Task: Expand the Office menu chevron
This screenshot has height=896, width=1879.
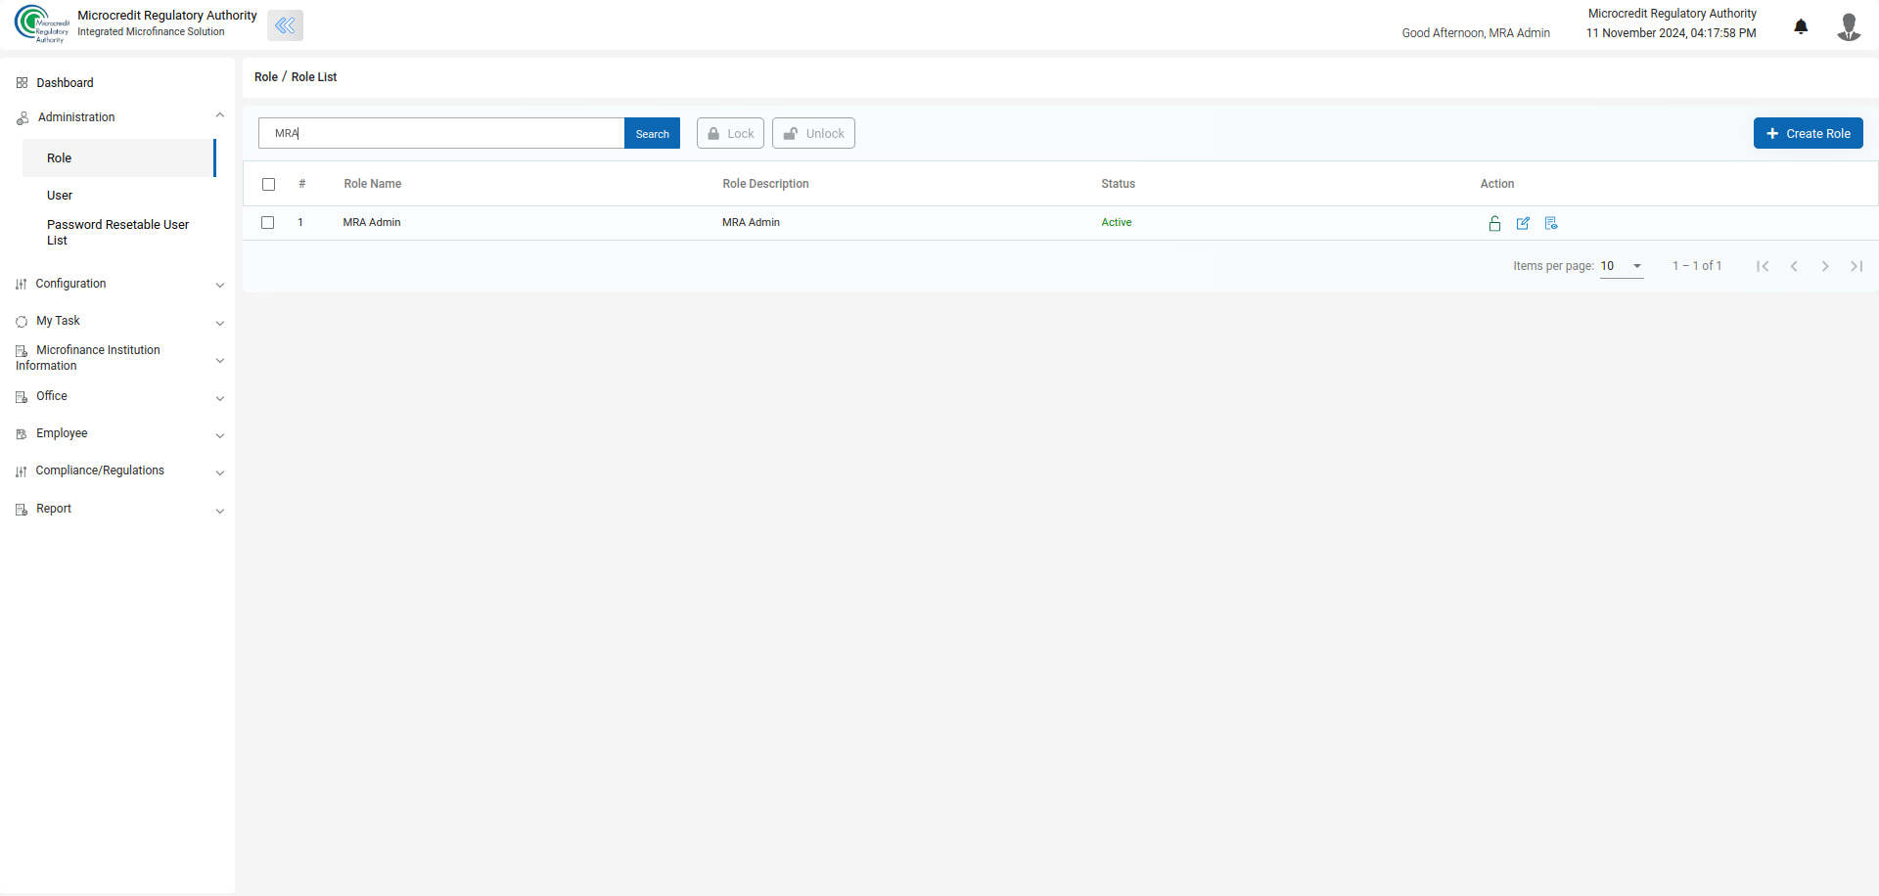Action: point(220,398)
